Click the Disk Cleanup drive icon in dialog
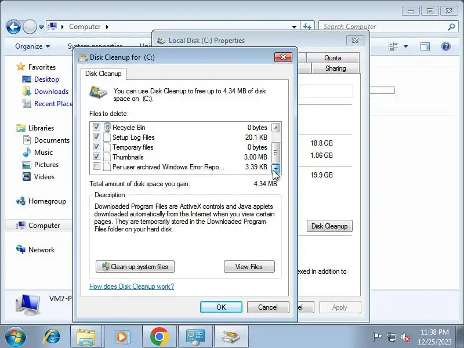Viewport: 464px width, 348px height. pyautogui.click(x=98, y=93)
